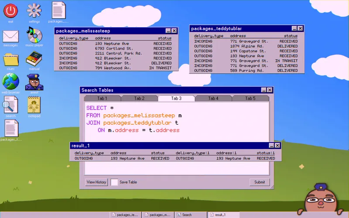This screenshot has width=349, height=218.
Task: Click "packages_melissasteep" in the query
Action: [x=139, y=116]
